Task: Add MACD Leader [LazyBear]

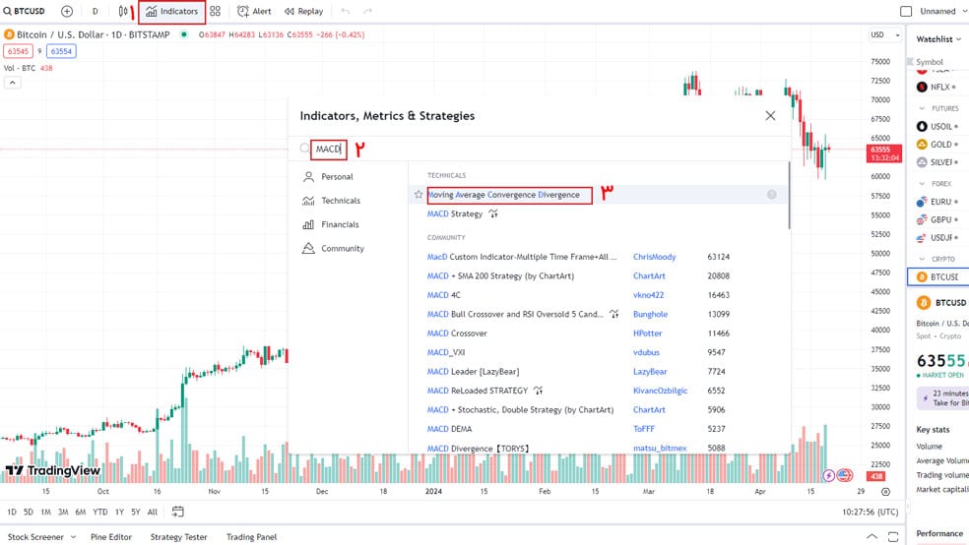Action: tap(473, 372)
